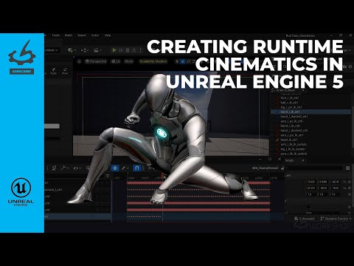Toggle Sequencer snapping magnet button

(137, 168)
